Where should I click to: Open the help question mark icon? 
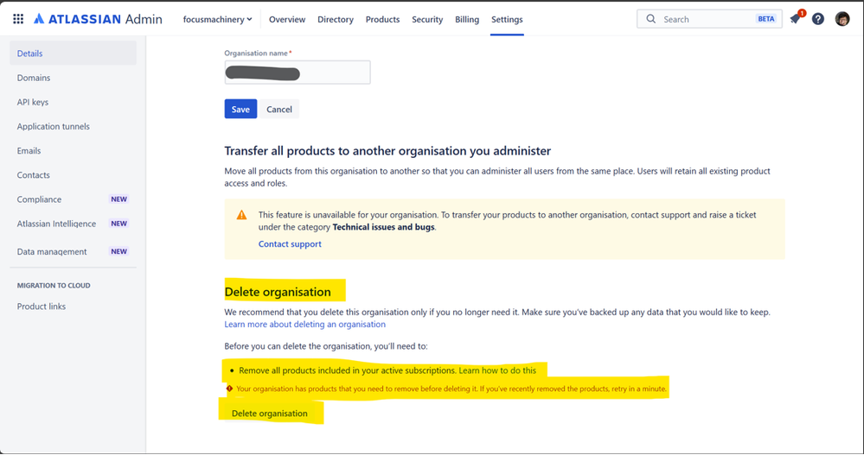tap(818, 19)
